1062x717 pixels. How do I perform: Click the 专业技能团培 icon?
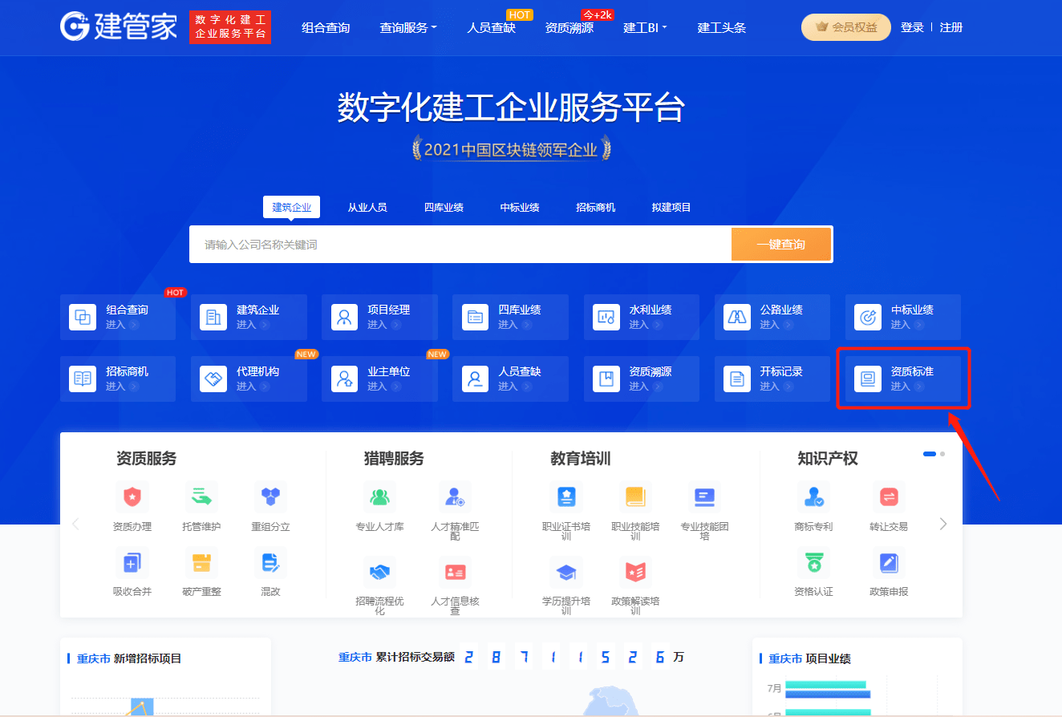(x=704, y=497)
